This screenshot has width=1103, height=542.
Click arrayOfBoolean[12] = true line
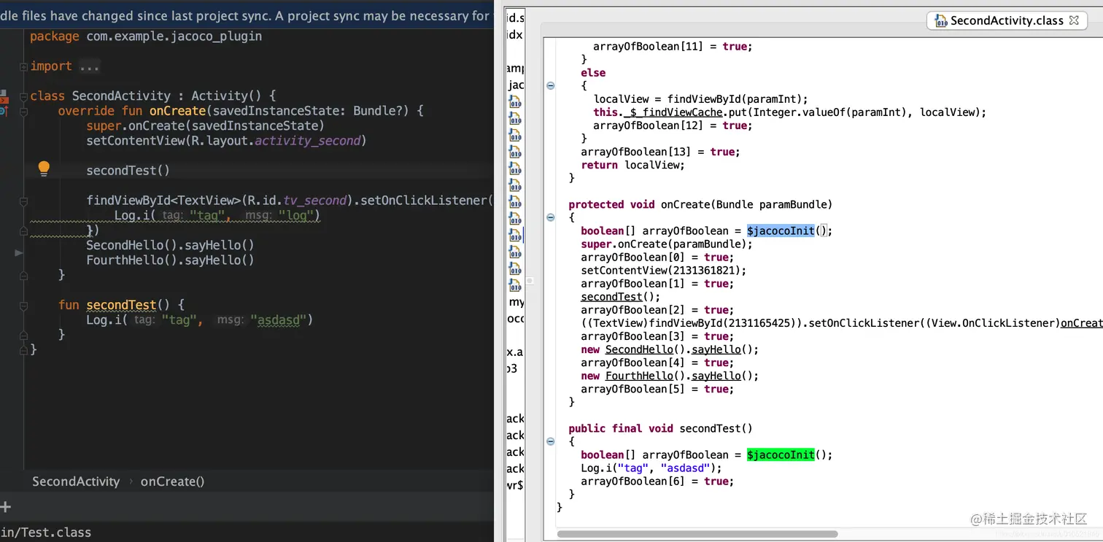coord(672,125)
